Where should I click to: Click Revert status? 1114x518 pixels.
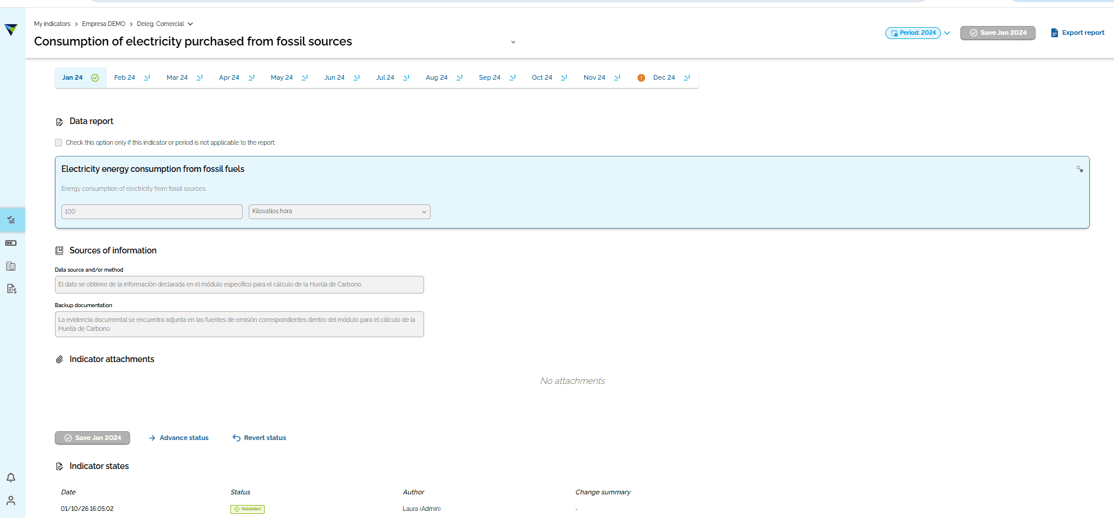[259, 438]
